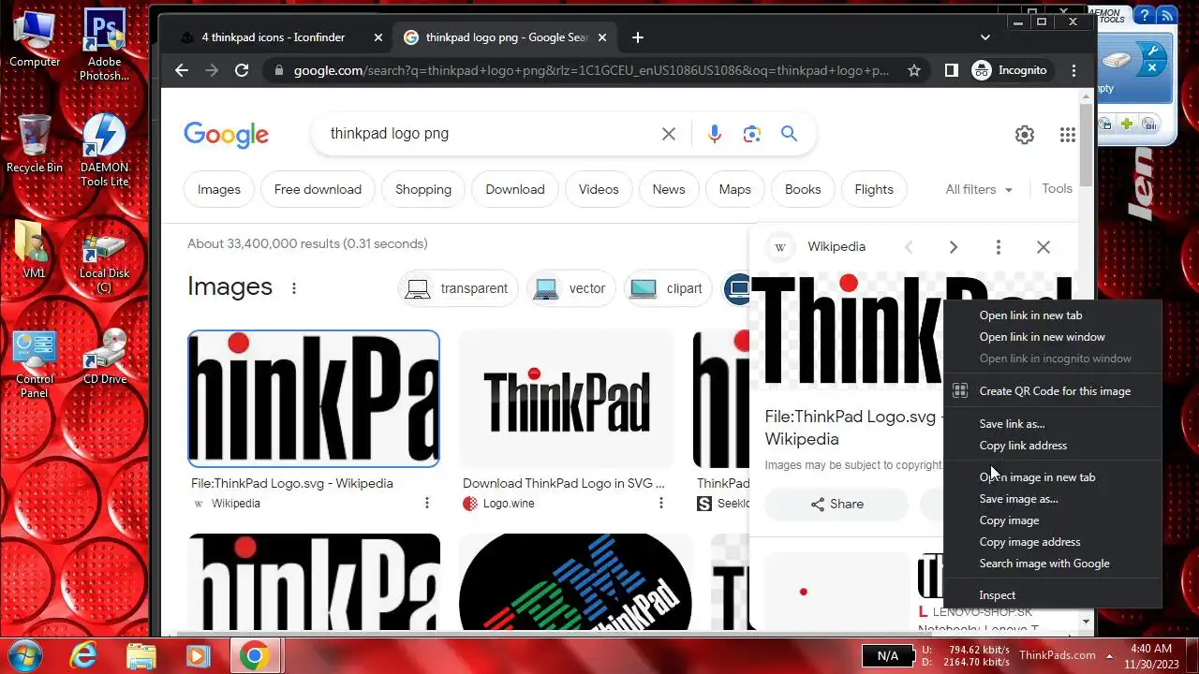Image resolution: width=1199 pixels, height=674 pixels.
Task: Select the Adobe Photoshop desktop shortcut
Action: (104, 45)
